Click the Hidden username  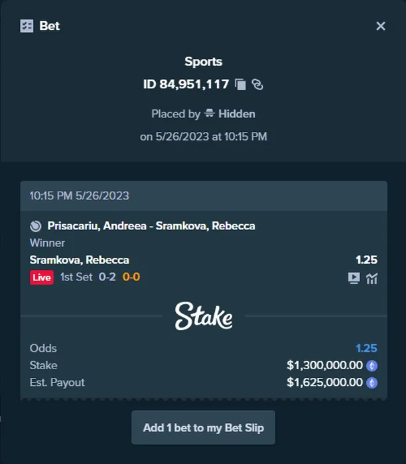[x=237, y=114]
